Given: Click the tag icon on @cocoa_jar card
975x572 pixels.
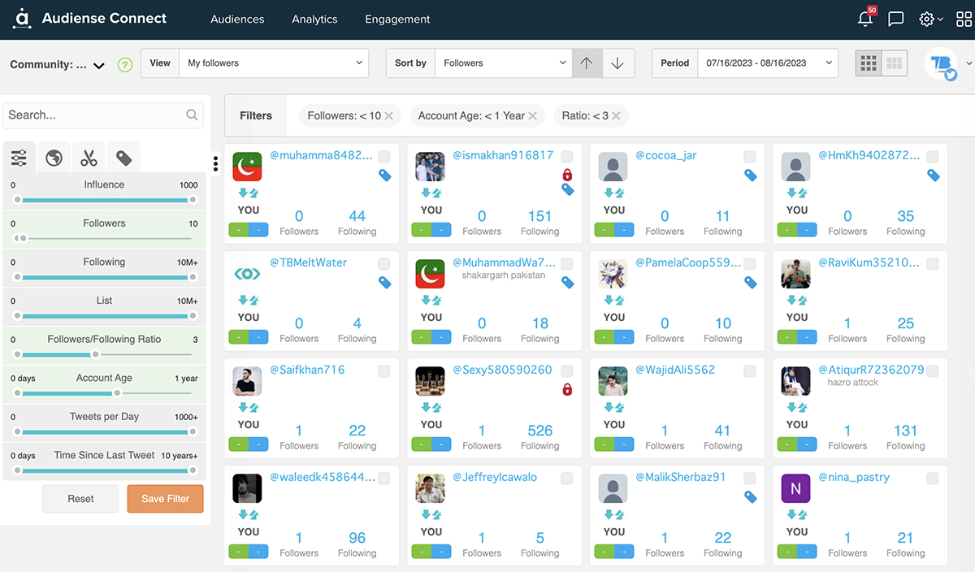Looking at the screenshot, I should click(751, 175).
